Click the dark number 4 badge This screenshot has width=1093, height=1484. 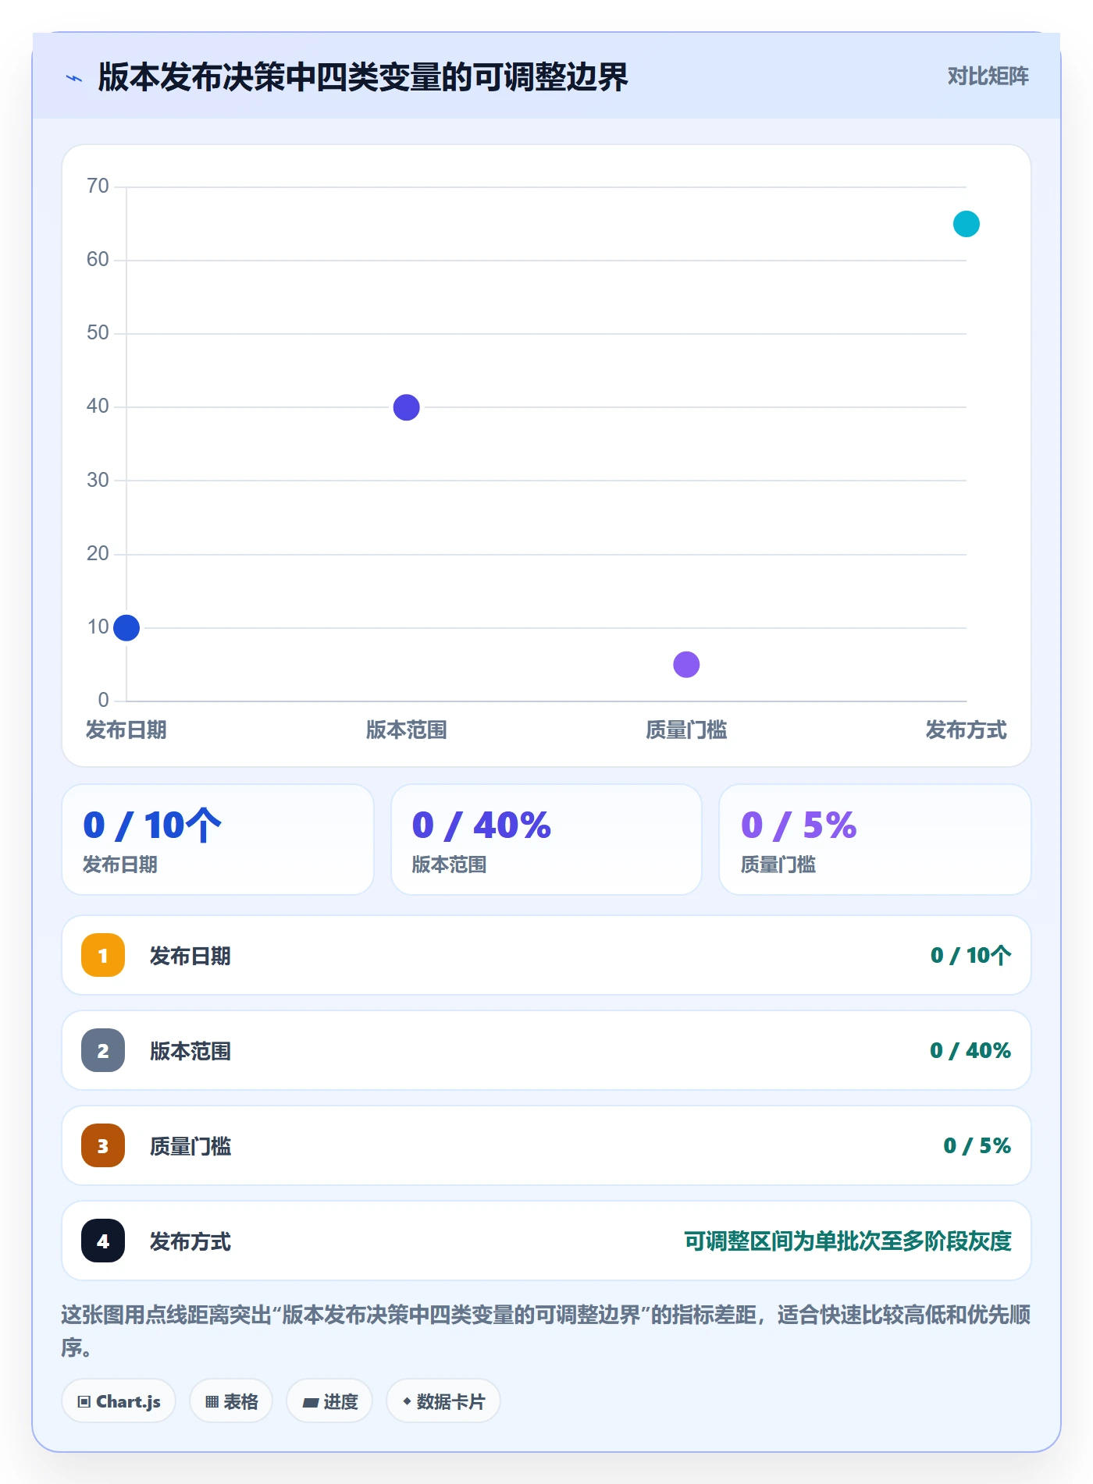[103, 1241]
